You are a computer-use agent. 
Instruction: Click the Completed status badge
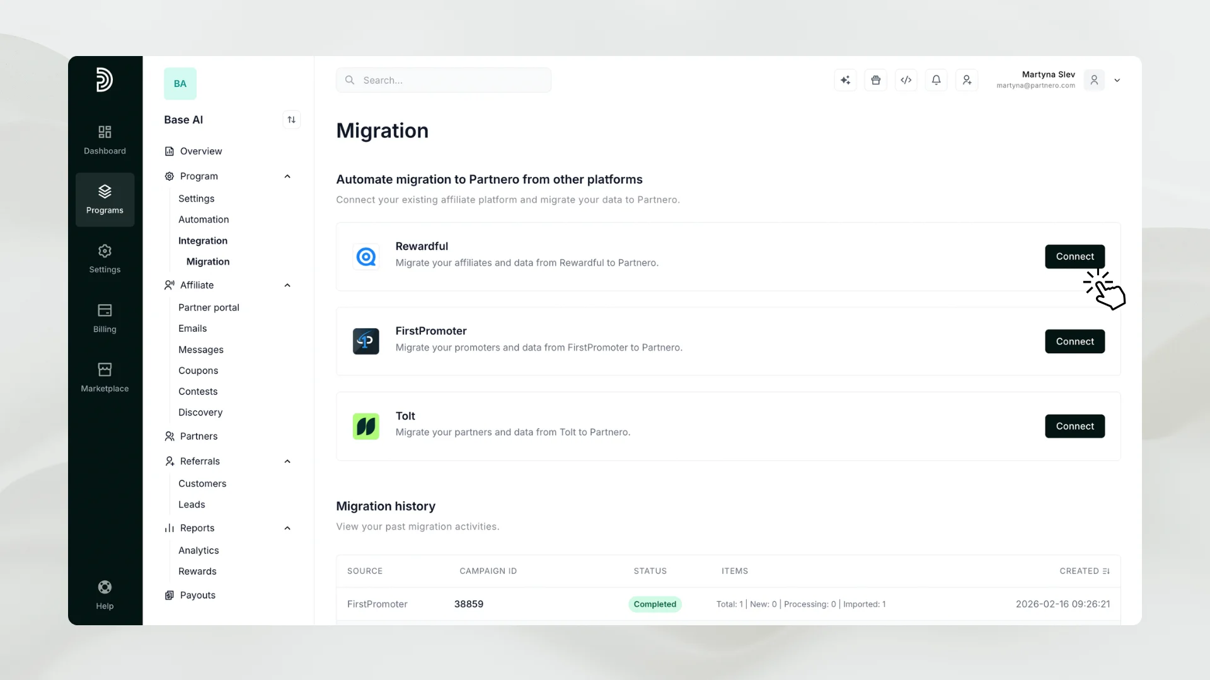[655, 604]
